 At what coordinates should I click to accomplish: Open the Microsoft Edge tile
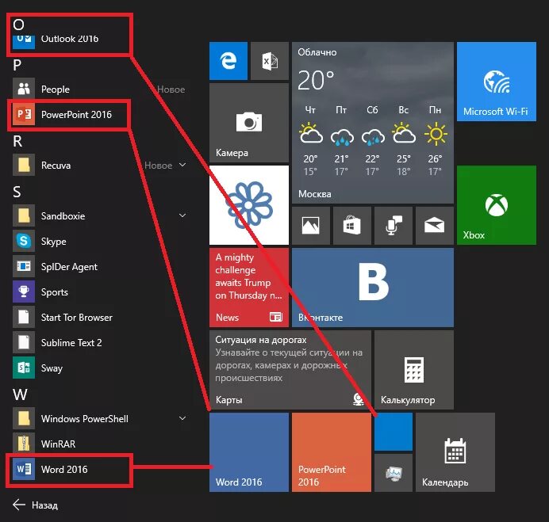point(228,61)
